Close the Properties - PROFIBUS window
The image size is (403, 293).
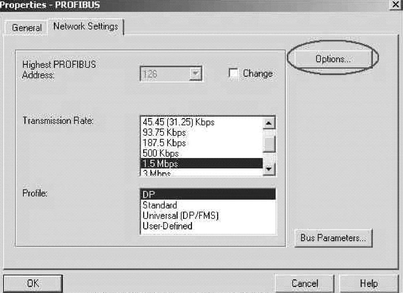pos(395,4)
